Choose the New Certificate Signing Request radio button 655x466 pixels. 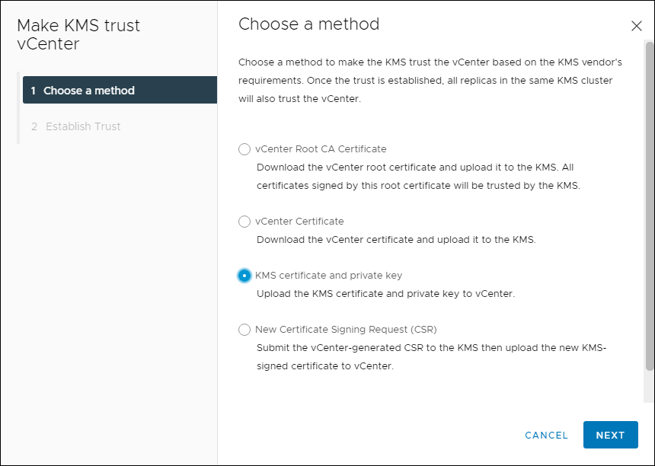point(244,330)
